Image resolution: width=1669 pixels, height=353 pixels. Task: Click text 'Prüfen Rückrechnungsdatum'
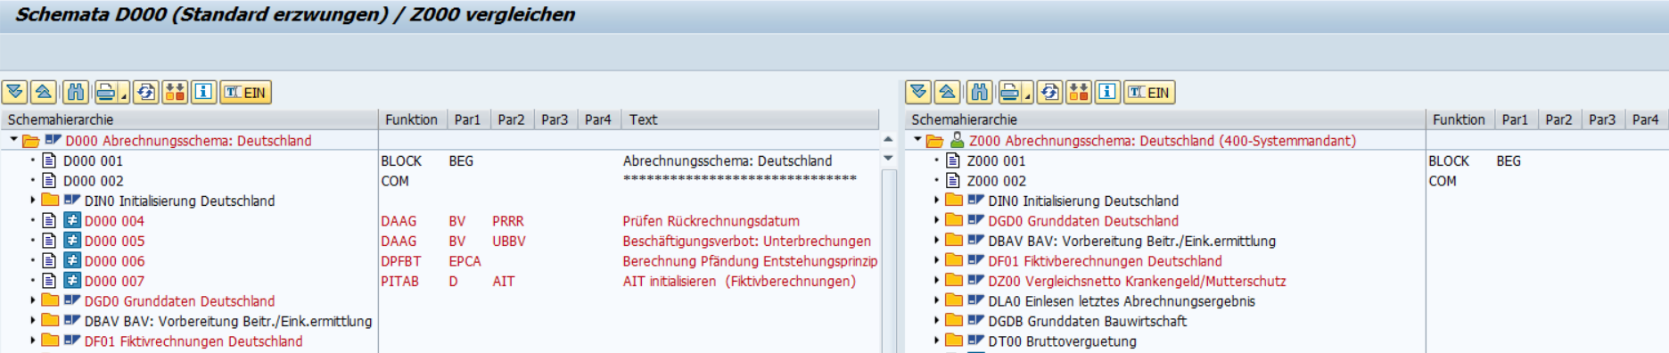[x=711, y=220]
